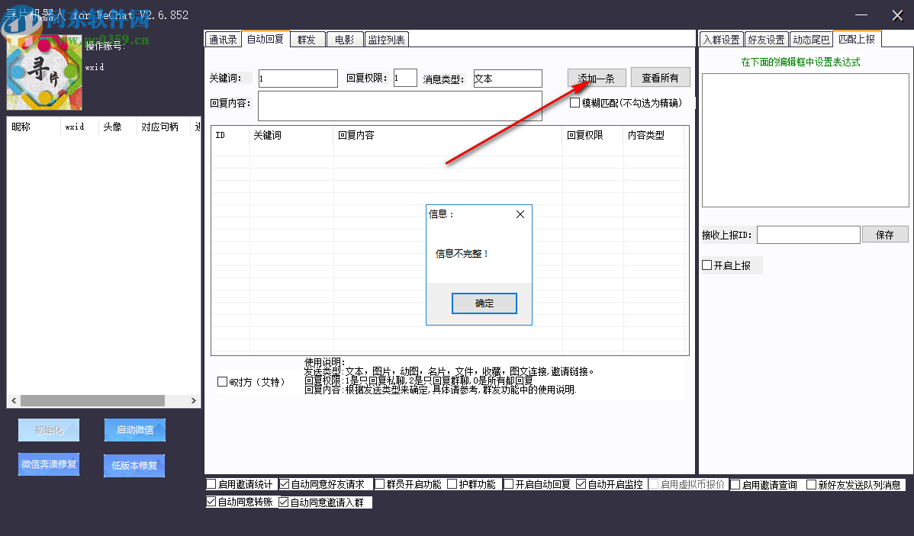The image size is (914, 536).
Task: Switch to the 动态尾巴 tab
Action: point(811,38)
